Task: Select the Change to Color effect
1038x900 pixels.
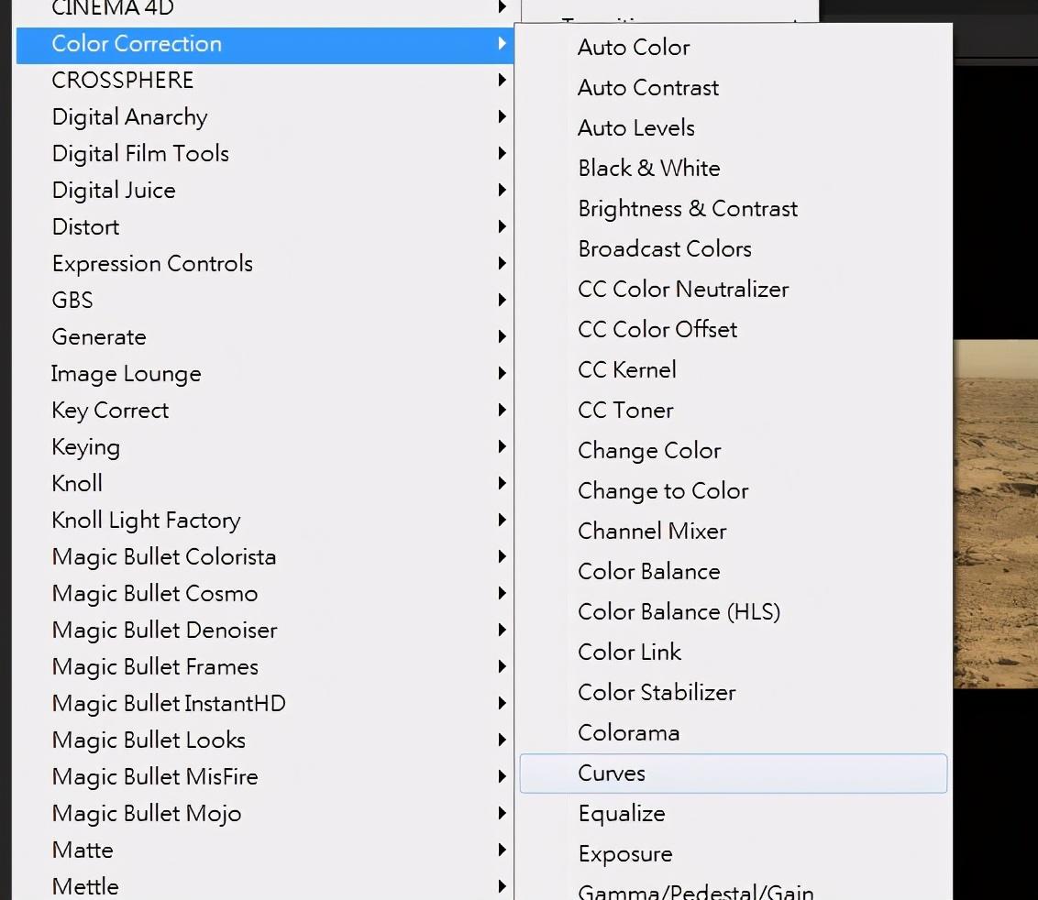Action: [x=663, y=491]
